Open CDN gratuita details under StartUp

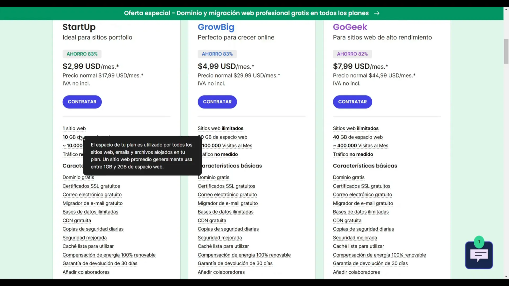pyautogui.click(x=76, y=220)
